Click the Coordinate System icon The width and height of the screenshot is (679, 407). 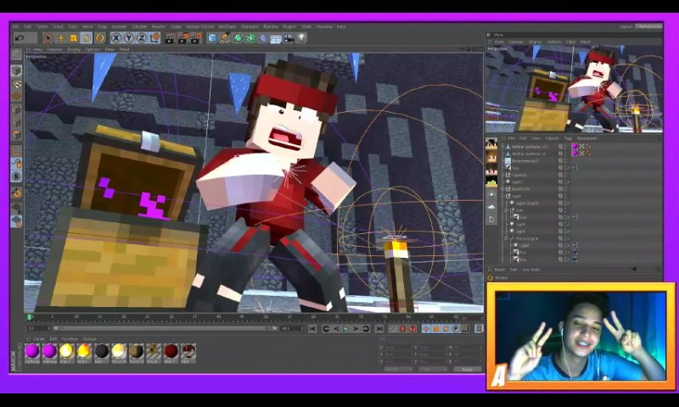coord(154,38)
